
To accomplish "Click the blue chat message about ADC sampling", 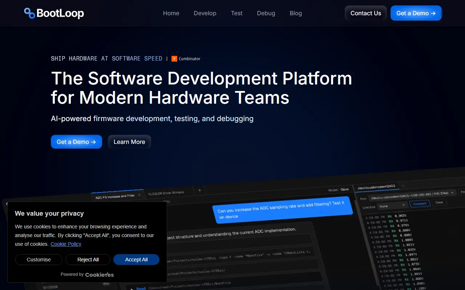I will click(282, 210).
